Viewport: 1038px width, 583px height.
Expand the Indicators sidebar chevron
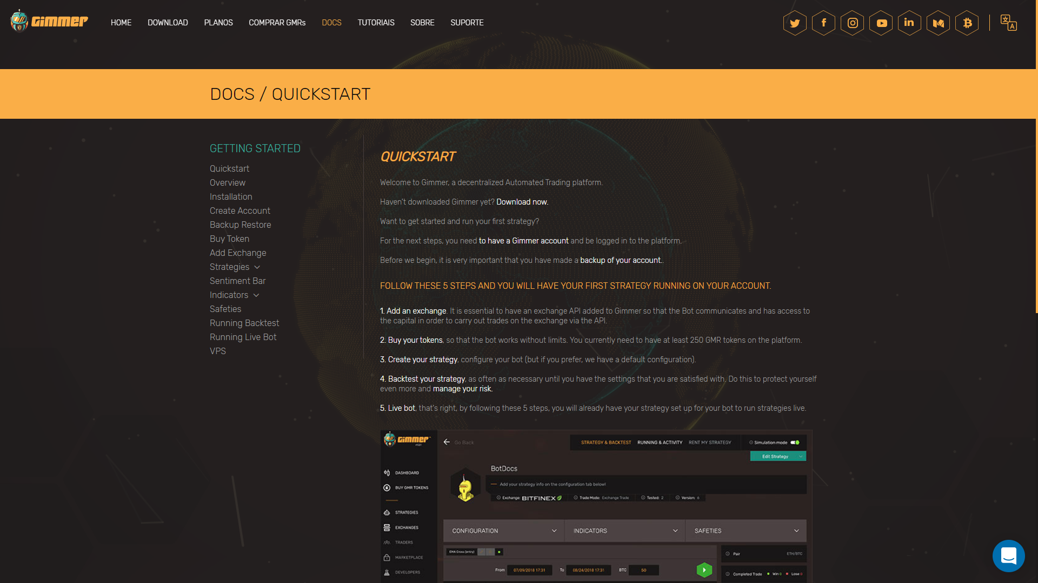256,295
